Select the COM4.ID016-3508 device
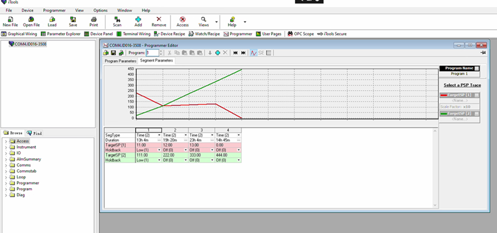Viewport: 497px width, 233px height. pos(28,44)
